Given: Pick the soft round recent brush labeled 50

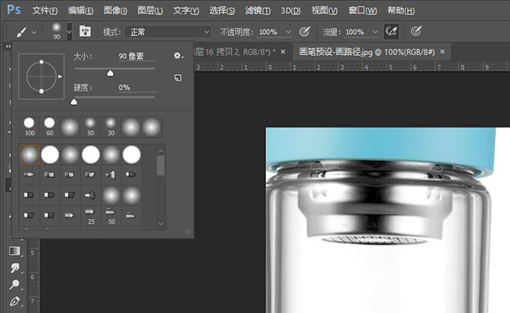Looking at the screenshot, I should point(90,127).
